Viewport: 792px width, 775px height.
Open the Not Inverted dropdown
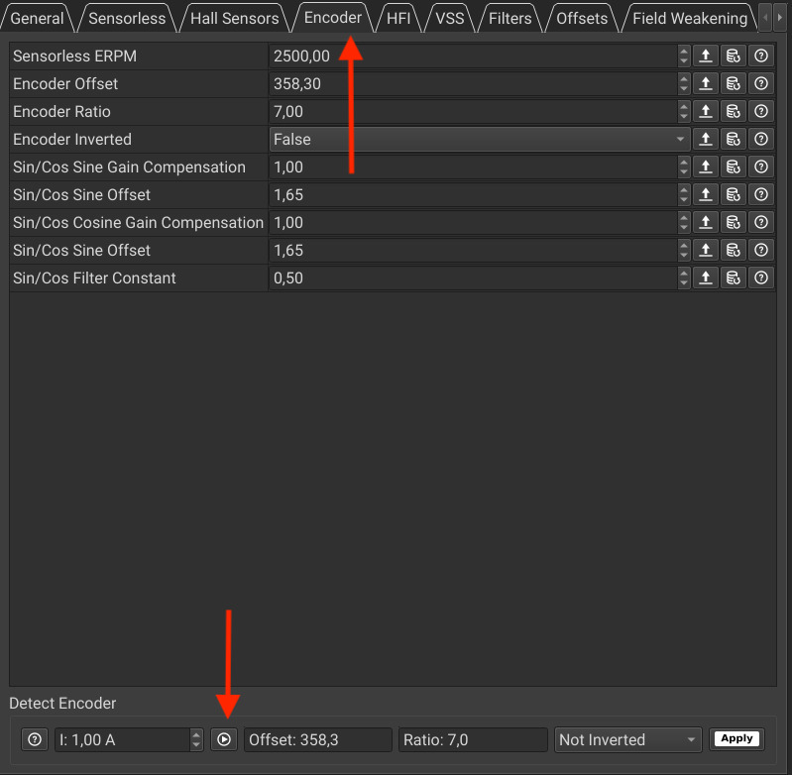(x=627, y=740)
